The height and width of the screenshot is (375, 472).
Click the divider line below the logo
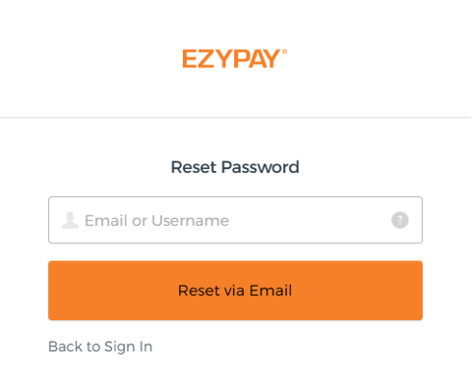(x=236, y=117)
